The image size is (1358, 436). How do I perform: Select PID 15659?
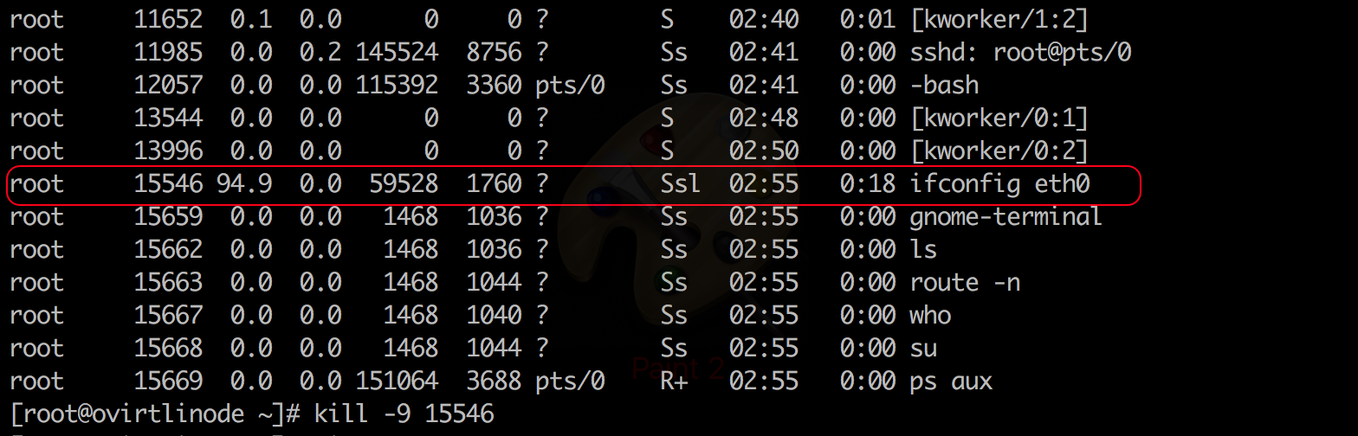click(x=168, y=216)
